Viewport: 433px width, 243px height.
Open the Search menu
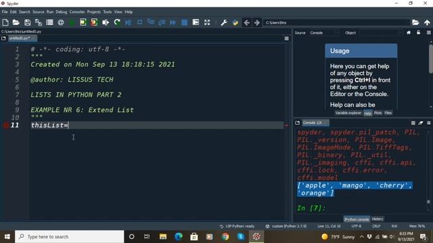click(24, 12)
